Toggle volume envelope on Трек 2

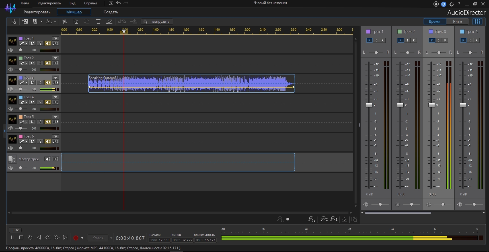[x=48, y=63]
